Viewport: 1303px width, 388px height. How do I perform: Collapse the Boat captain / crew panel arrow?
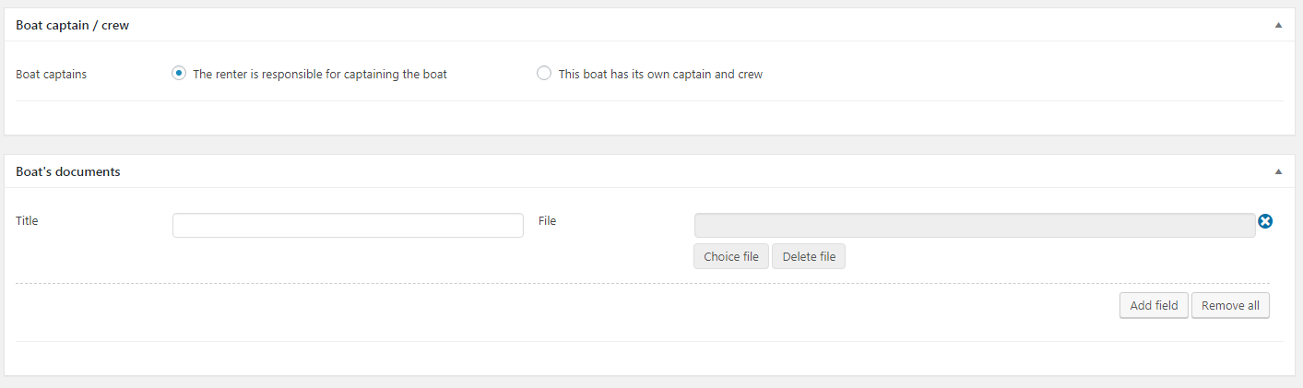[x=1278, y=26]
